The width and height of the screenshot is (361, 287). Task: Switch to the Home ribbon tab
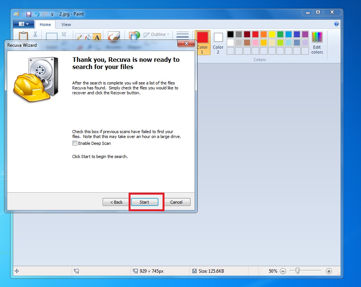pyautogui.click(x=45, y=25)
